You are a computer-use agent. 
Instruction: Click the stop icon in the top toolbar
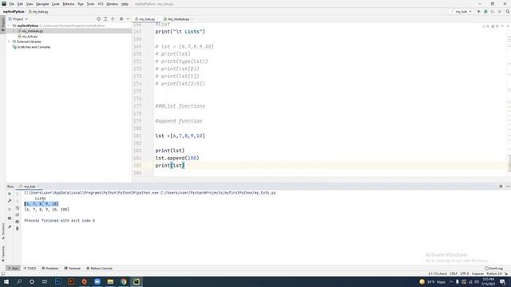tap(500, 11)
